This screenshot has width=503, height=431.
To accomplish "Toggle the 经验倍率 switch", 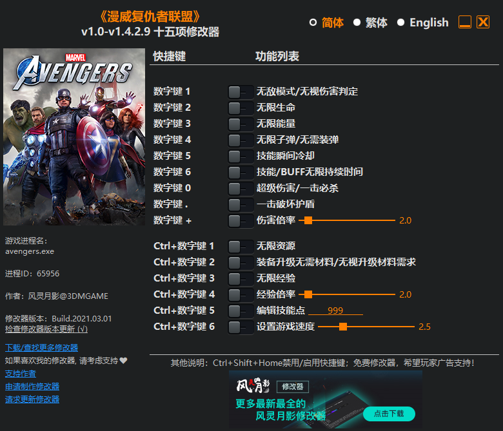I will pos(241,295).
